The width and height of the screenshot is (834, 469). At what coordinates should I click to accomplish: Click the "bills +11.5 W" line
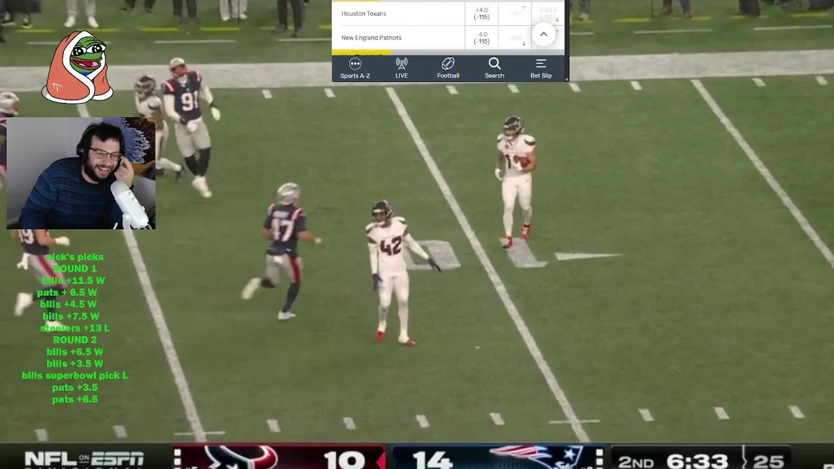coord(74,281)
